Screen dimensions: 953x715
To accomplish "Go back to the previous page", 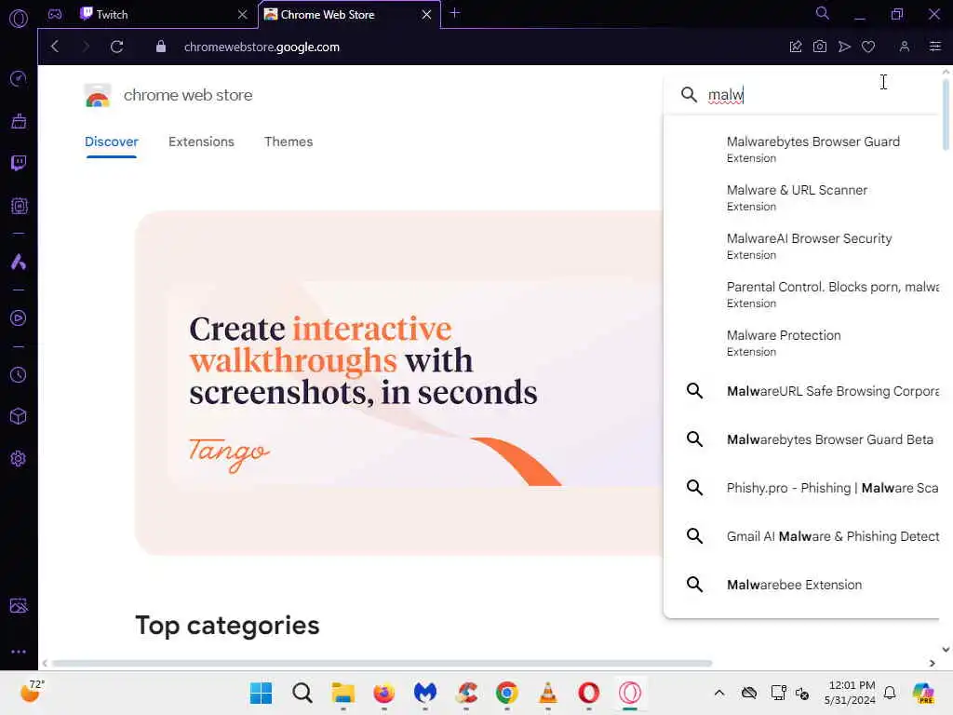I will pyautogui.click(x=55, y=47).
